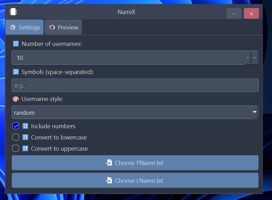272x200 pixels.
Task: Uncheck the Include numbers checkbox
Action: click(15, 126)
